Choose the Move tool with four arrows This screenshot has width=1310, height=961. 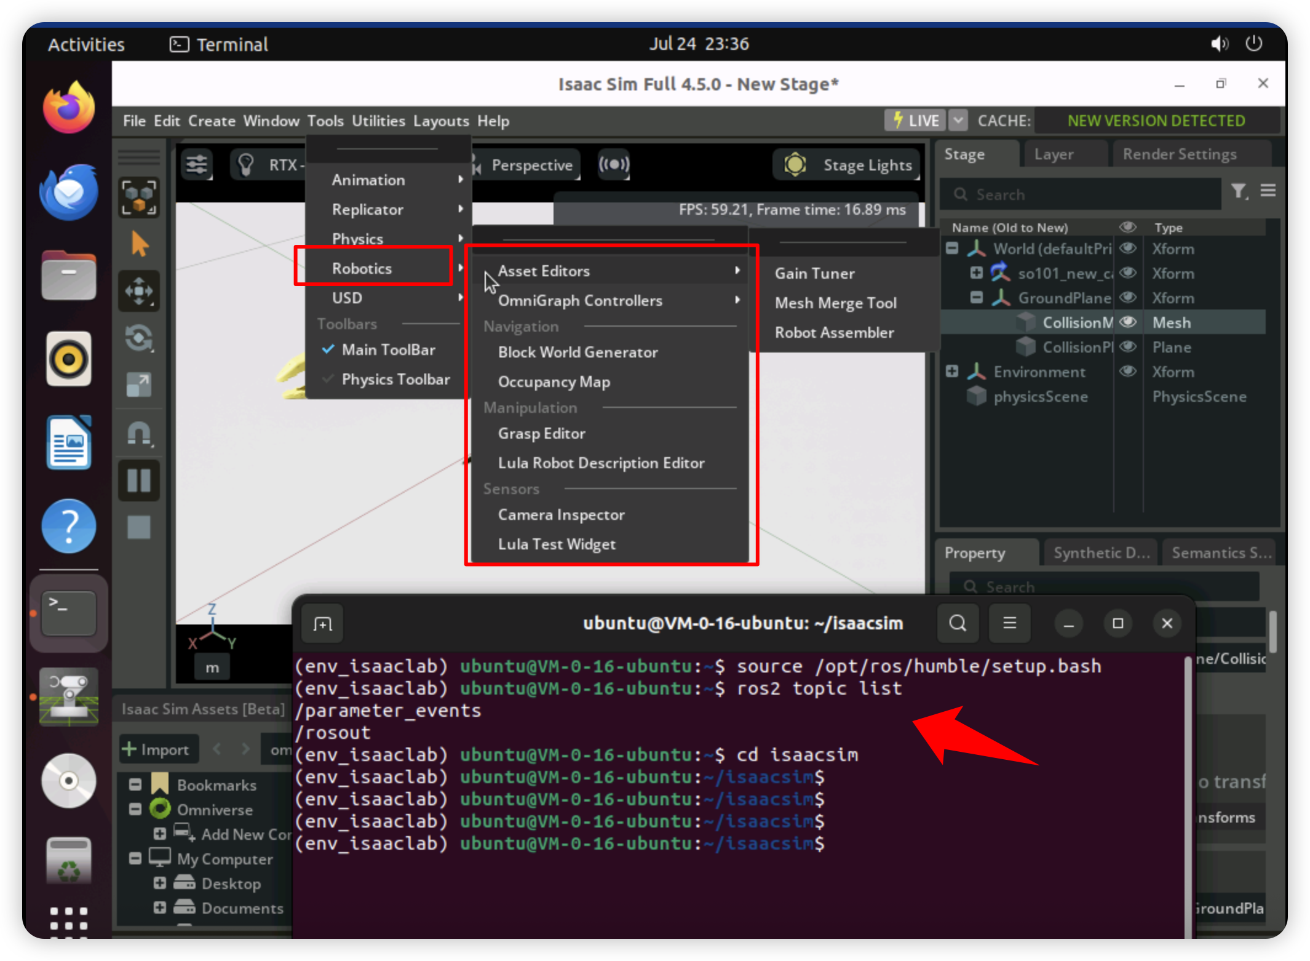point(140,291)
